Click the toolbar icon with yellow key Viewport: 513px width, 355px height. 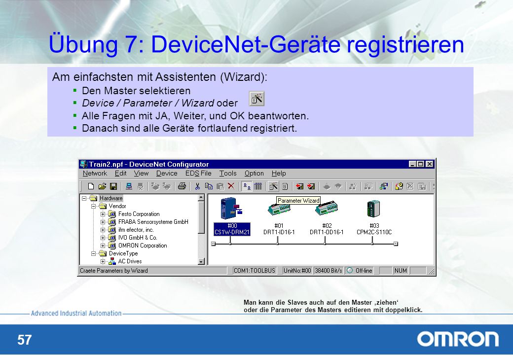[399, 186]
